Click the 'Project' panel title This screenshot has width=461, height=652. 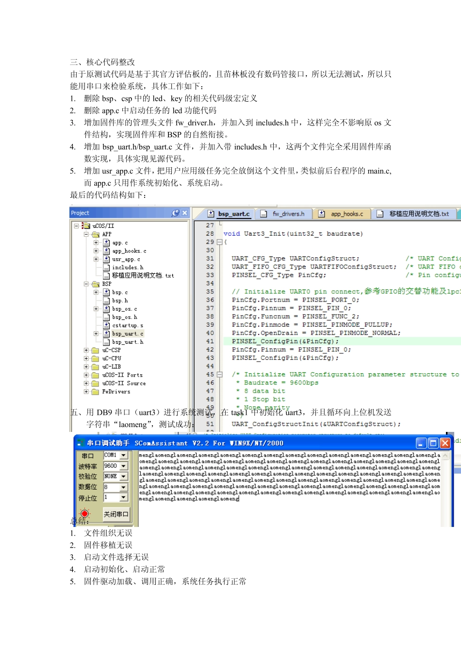80,213
